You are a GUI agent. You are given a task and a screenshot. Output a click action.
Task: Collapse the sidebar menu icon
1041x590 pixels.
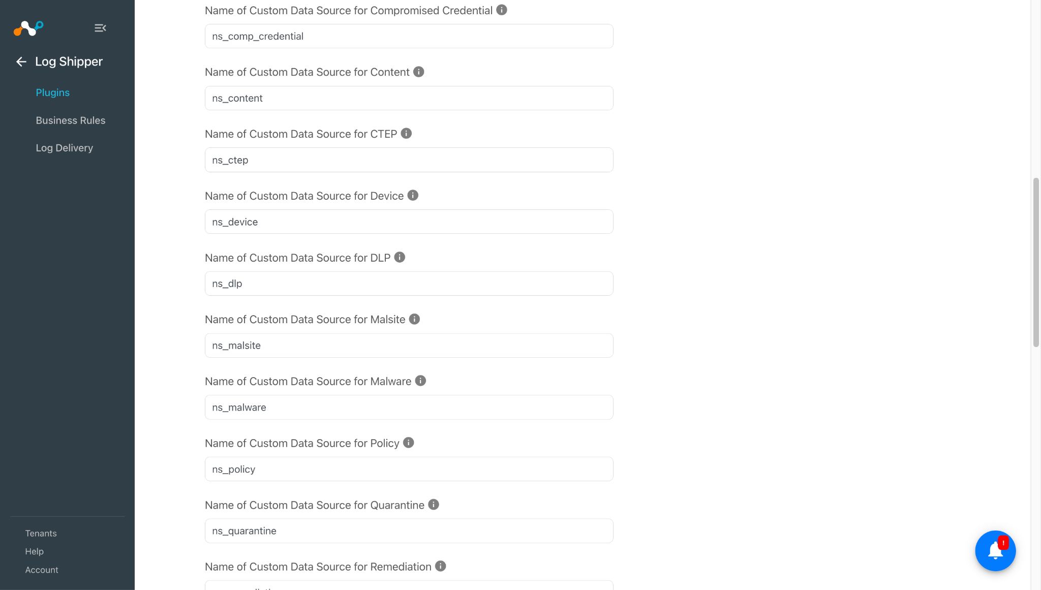click(x=100, y=28)
